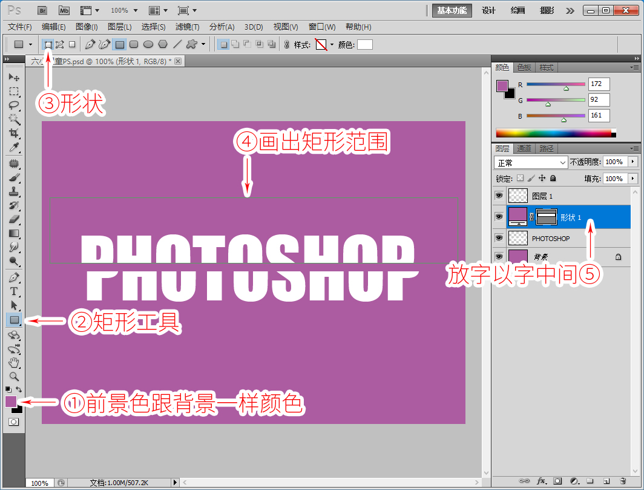Enable Fill Pixels mode
Viewport: 644px width, 490px height.
pyautogui.click(x=72, y=44)
